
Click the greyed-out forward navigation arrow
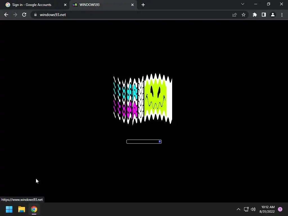[x=15, y=15]
